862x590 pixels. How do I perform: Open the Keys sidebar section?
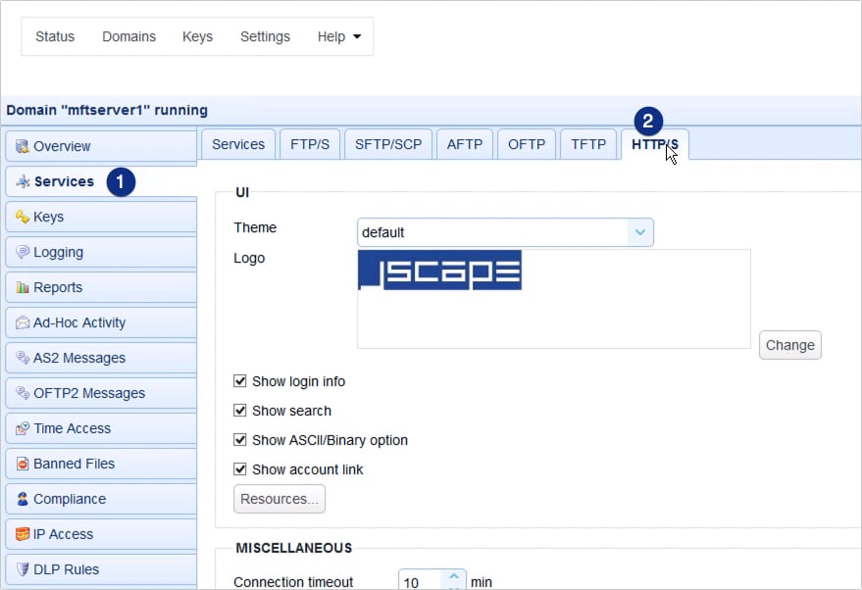tap(46, 217)
